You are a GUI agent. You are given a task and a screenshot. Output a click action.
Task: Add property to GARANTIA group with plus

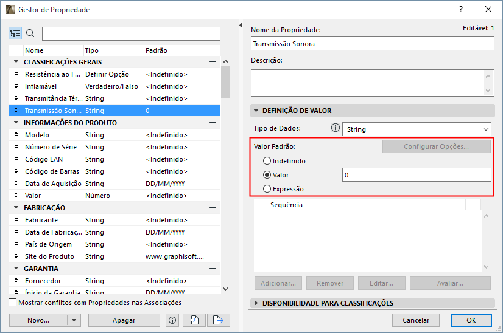click(213, 269)
